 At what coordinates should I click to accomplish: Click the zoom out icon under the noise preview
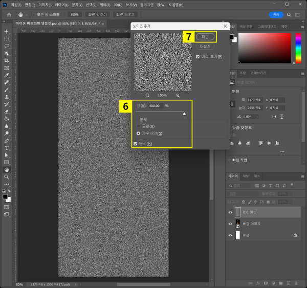click(x=147, y=95)
